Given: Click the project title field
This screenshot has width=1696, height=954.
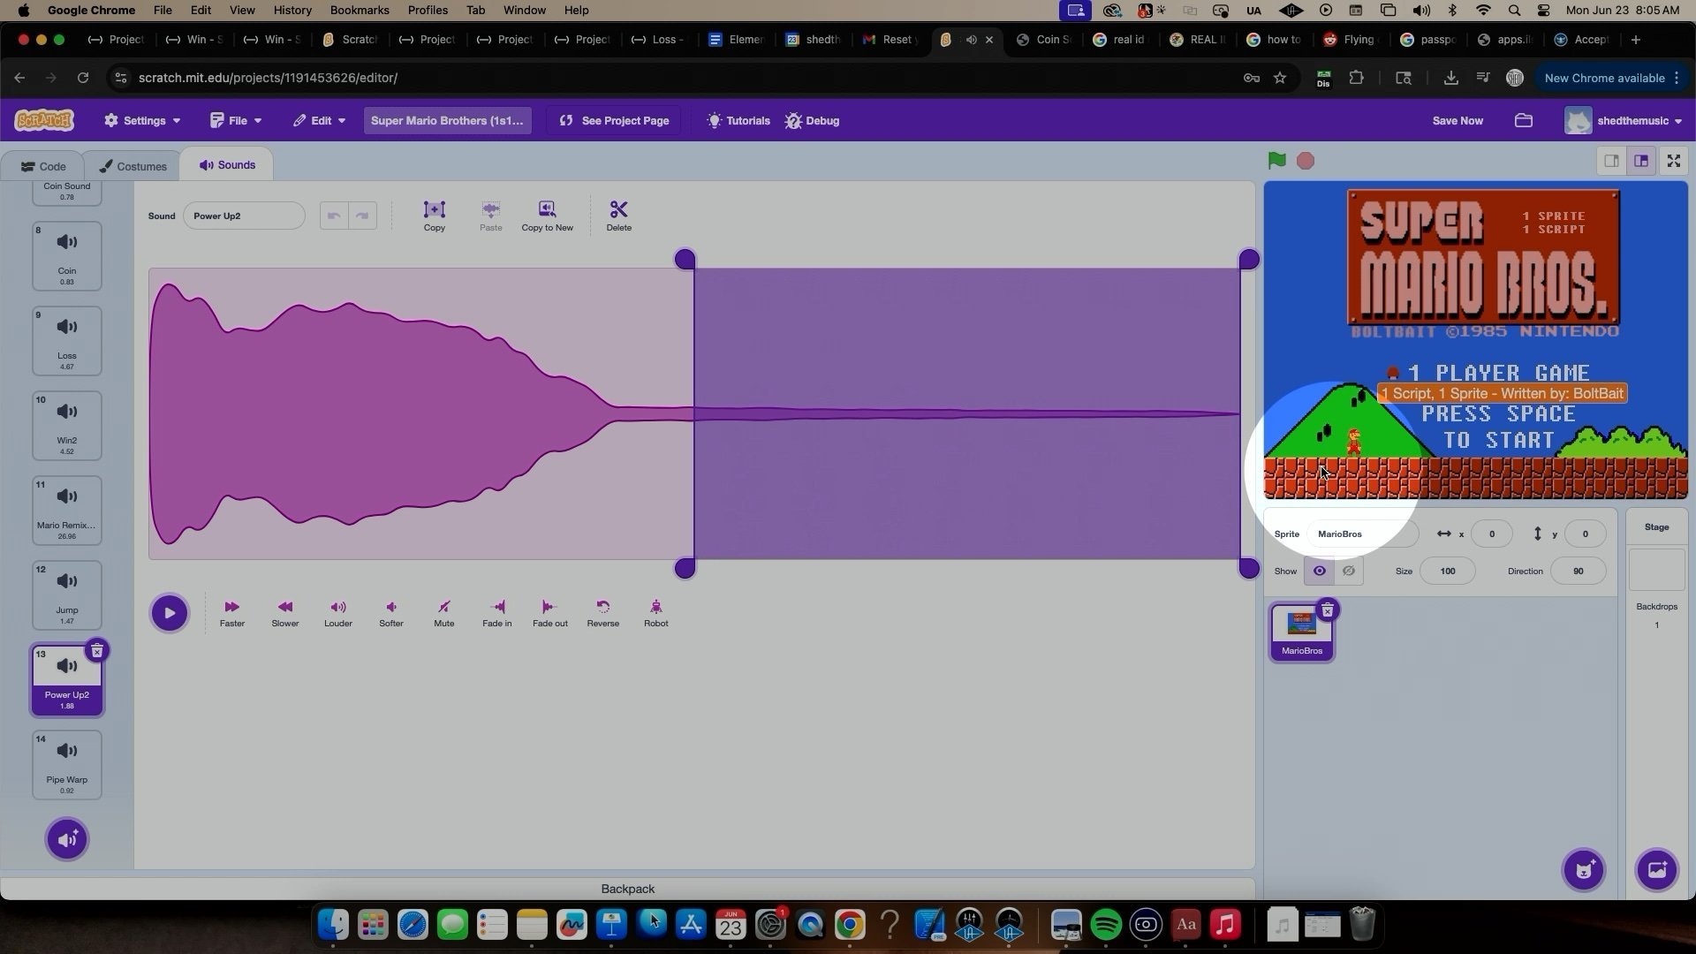Looking at the screenshot, I should [x=448, y=120].
